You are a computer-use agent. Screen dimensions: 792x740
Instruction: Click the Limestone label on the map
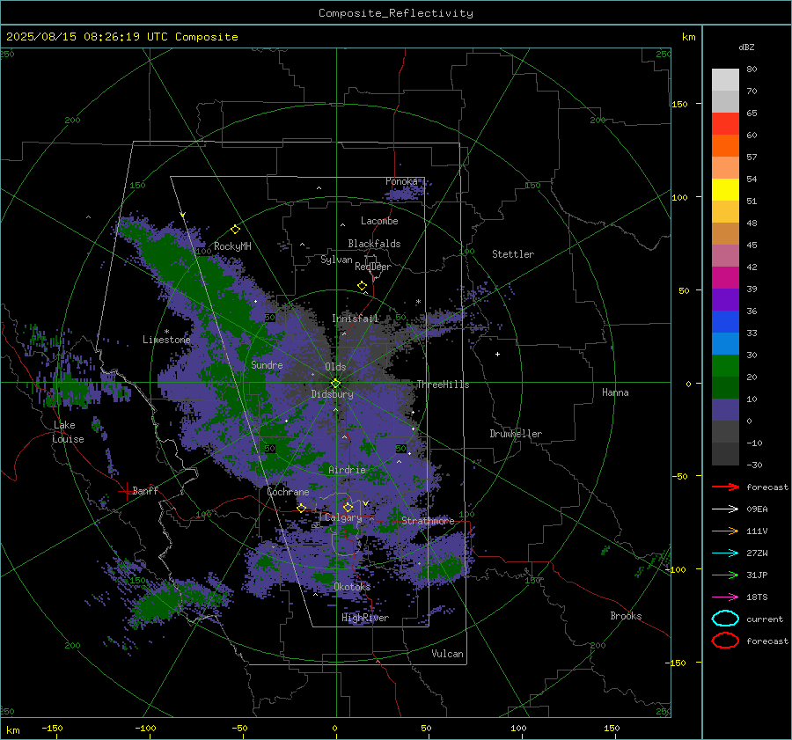coord(166,340)
